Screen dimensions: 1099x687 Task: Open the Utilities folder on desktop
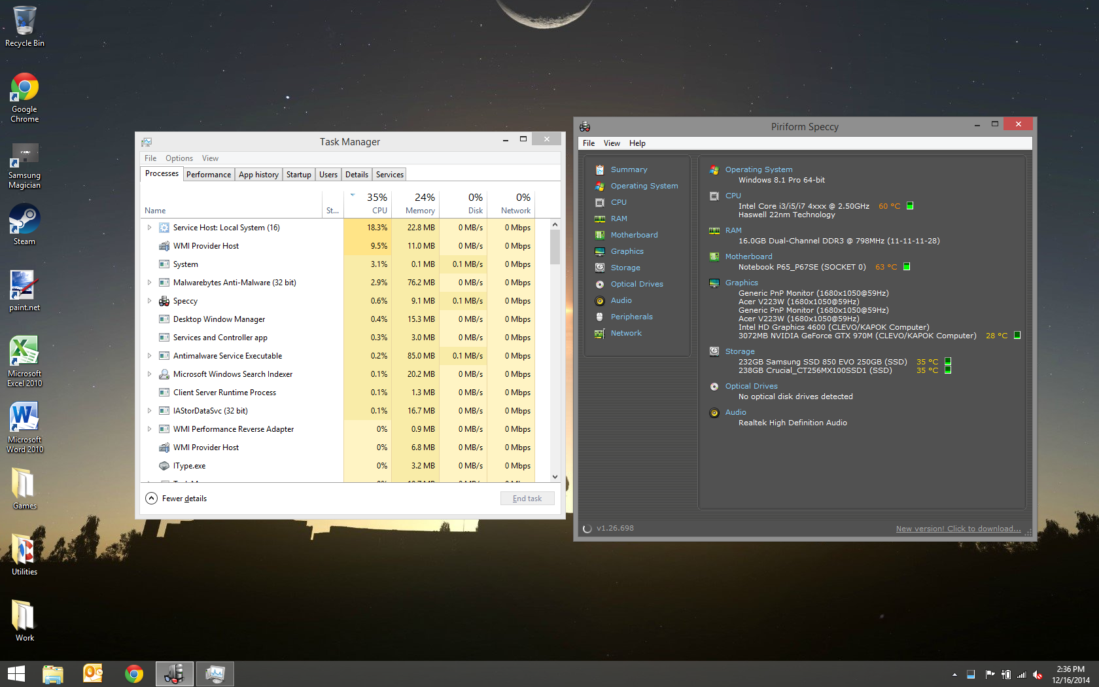click(25, 555)
